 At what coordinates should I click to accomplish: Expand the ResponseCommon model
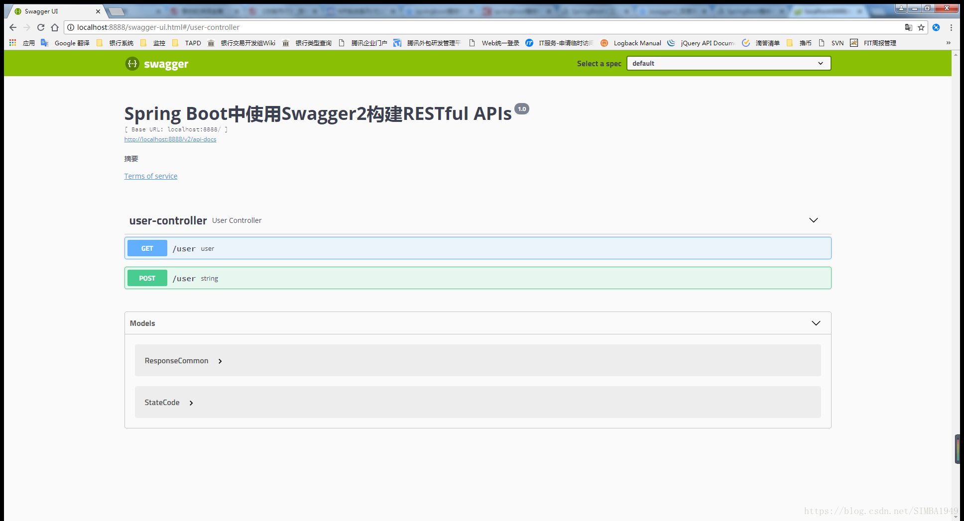tap(183, 361)
